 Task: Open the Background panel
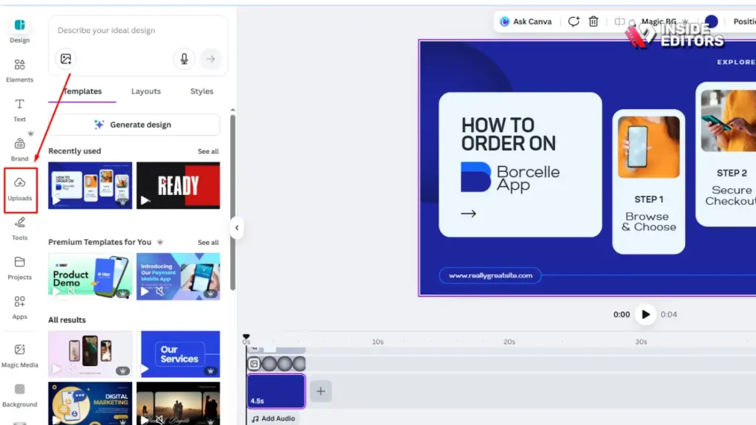pyautogui.click(x=19, y=395)
